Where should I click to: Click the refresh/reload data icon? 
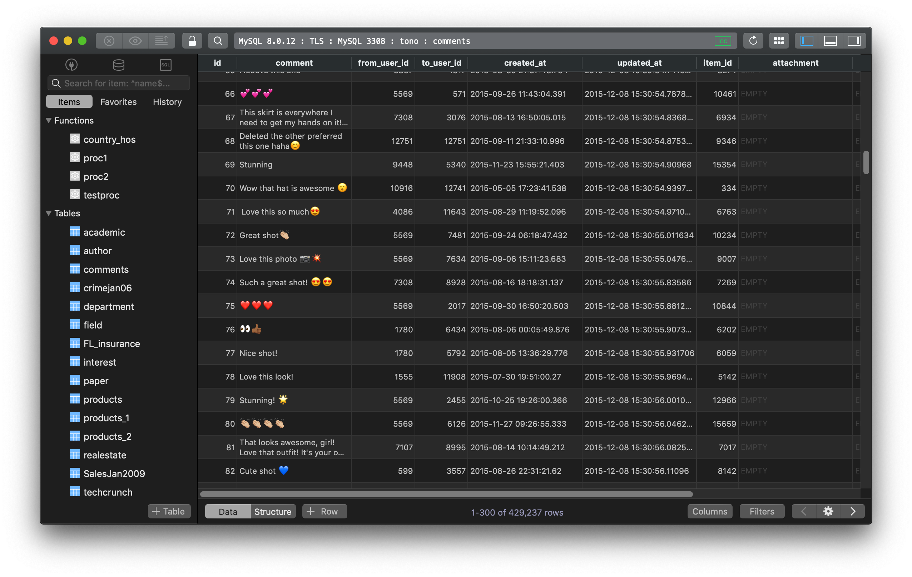[753, 40]
